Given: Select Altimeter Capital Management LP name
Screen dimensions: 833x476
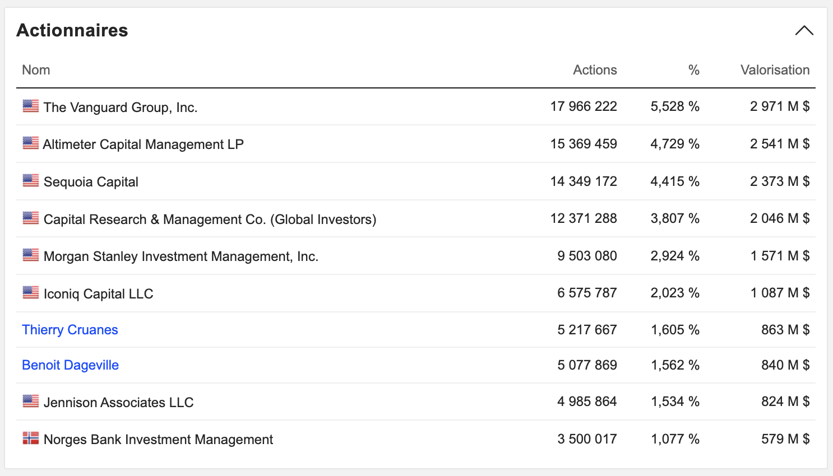Looking at the screenshot, I should [143, 144].
